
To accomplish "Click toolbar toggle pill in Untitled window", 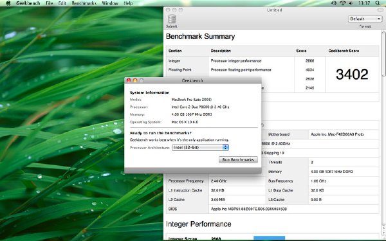I will click(380, 10).
